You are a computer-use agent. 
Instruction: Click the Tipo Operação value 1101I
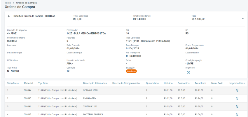[148, 41]
